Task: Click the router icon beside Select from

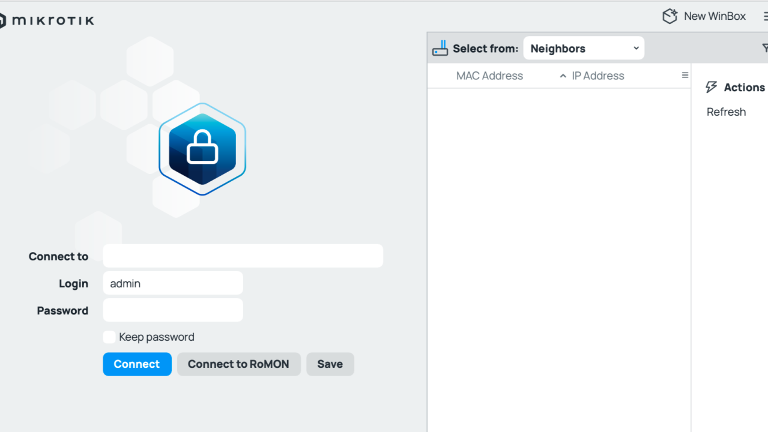Action: pyautogui.click(x=440, y=49)
